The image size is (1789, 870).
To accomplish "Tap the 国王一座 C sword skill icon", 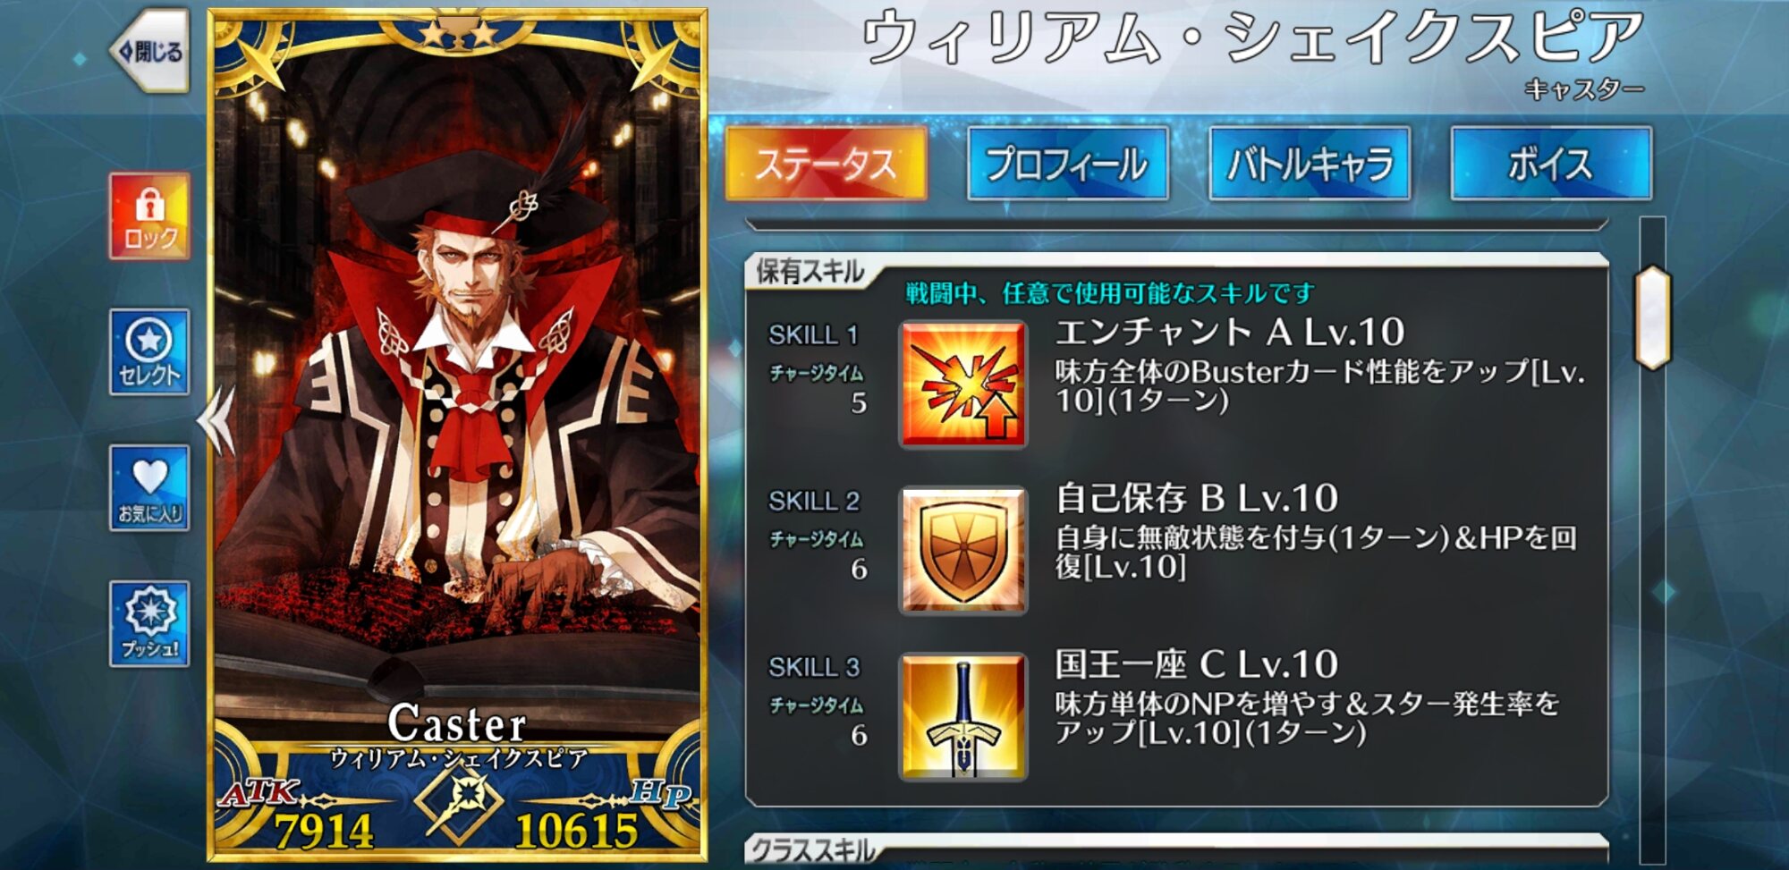I will click(x=962, y=716).
